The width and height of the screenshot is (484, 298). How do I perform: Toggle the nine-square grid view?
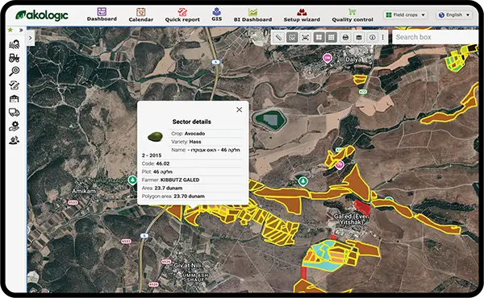(x=332, y=38)
